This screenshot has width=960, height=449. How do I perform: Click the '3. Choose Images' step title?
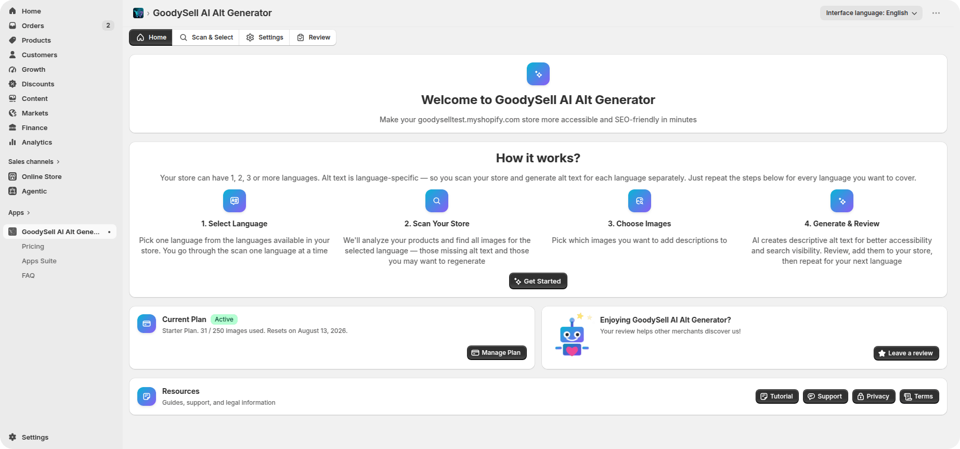point(640,224)
